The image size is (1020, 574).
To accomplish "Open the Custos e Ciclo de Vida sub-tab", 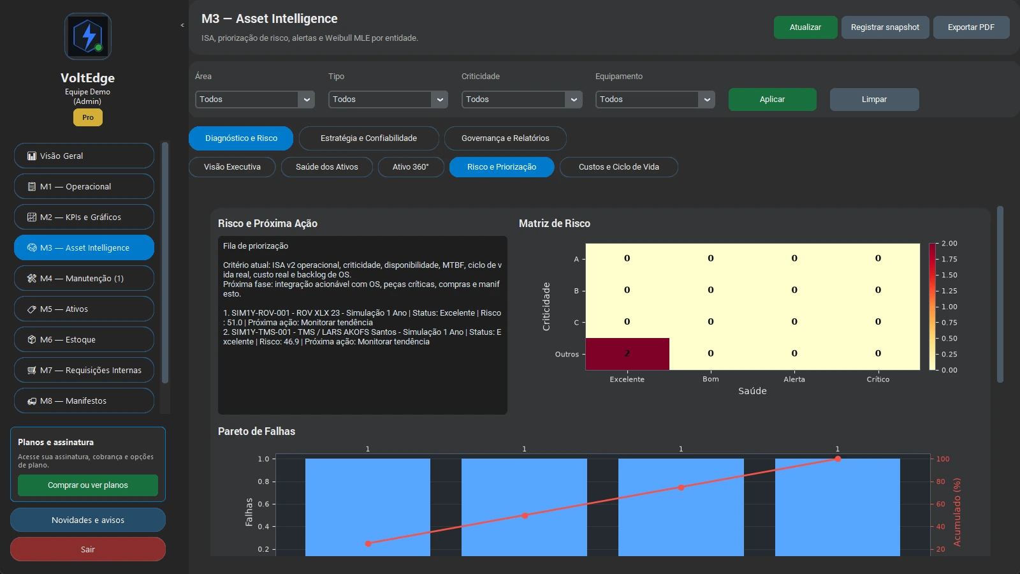I will tap(619, 167).
